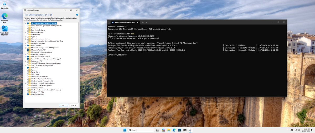
Task: Select the Microsoft Edge desktop shortcut
Action: pyautogui.click(x=4, y=18)
